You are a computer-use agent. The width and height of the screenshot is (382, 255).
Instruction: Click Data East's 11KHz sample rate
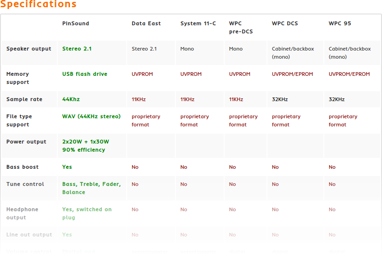pyautogui.click(x=138, y=99)
